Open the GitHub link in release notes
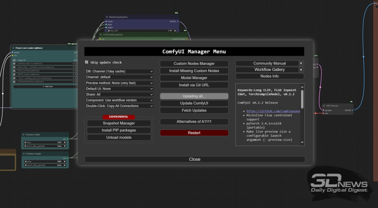 click(x=273, y=112)
